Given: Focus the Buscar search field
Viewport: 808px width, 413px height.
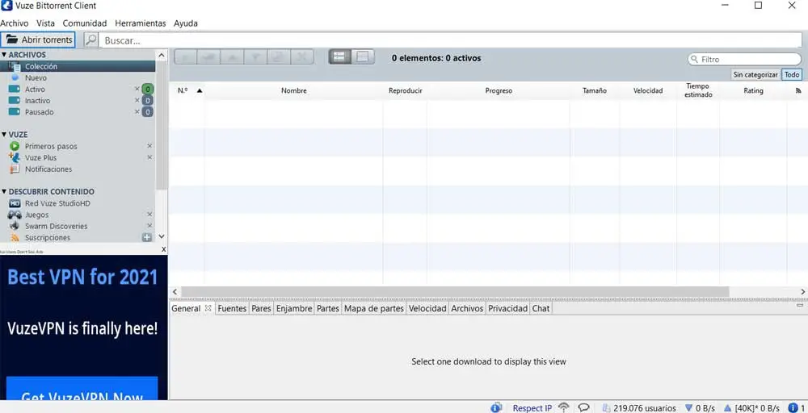Looking at the screenshot, I should pos(450,40).
